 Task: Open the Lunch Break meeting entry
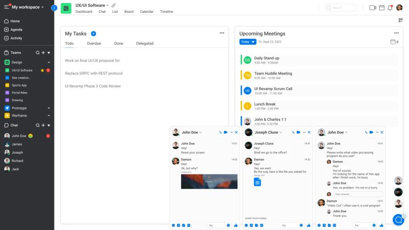[319, 106]
